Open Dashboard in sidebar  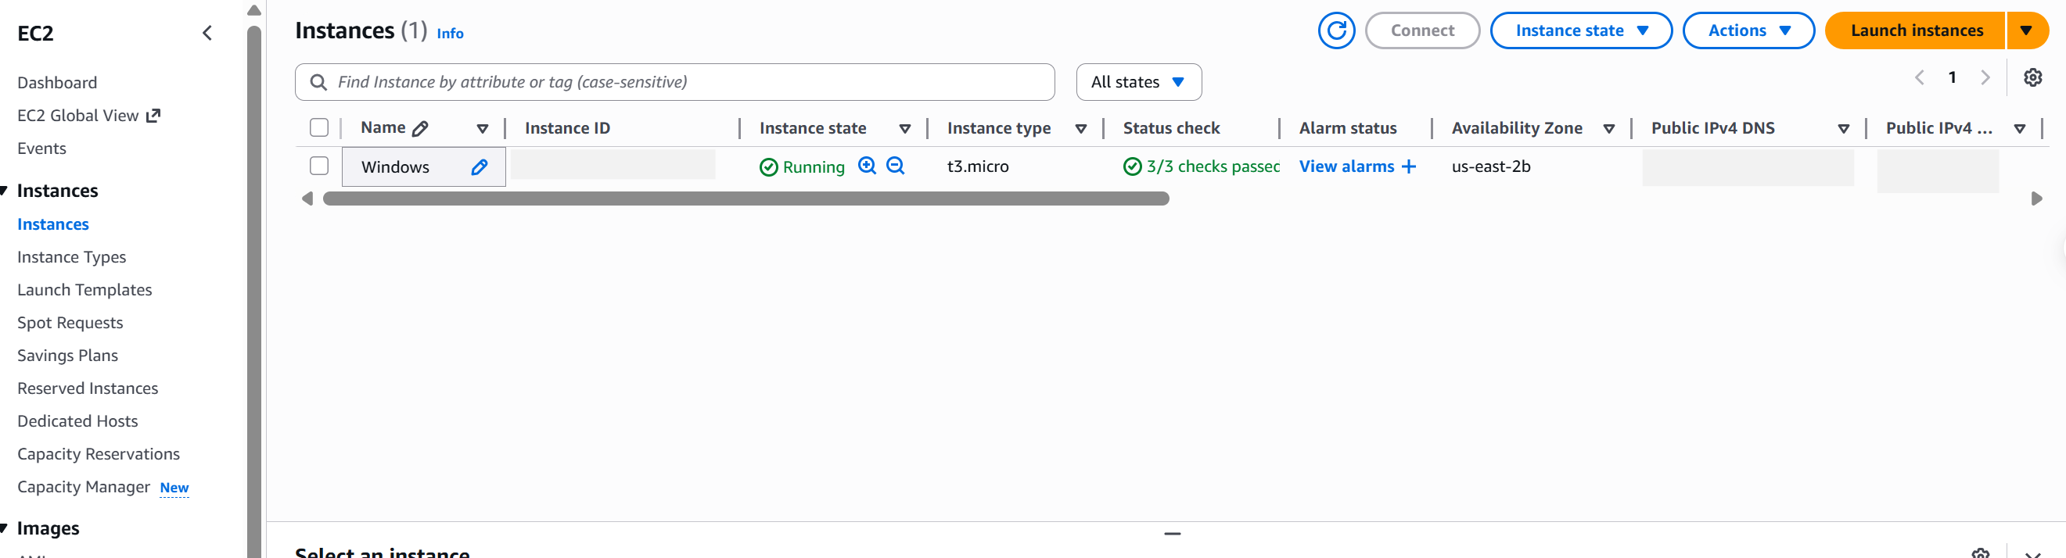[x=57, y=83]
